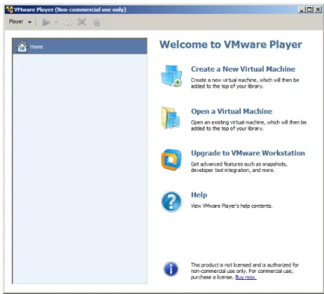Click the Power On play toolbar icon
Image resolution: width=324 pixels, height=294 pixels.
[x=46, y=23]
